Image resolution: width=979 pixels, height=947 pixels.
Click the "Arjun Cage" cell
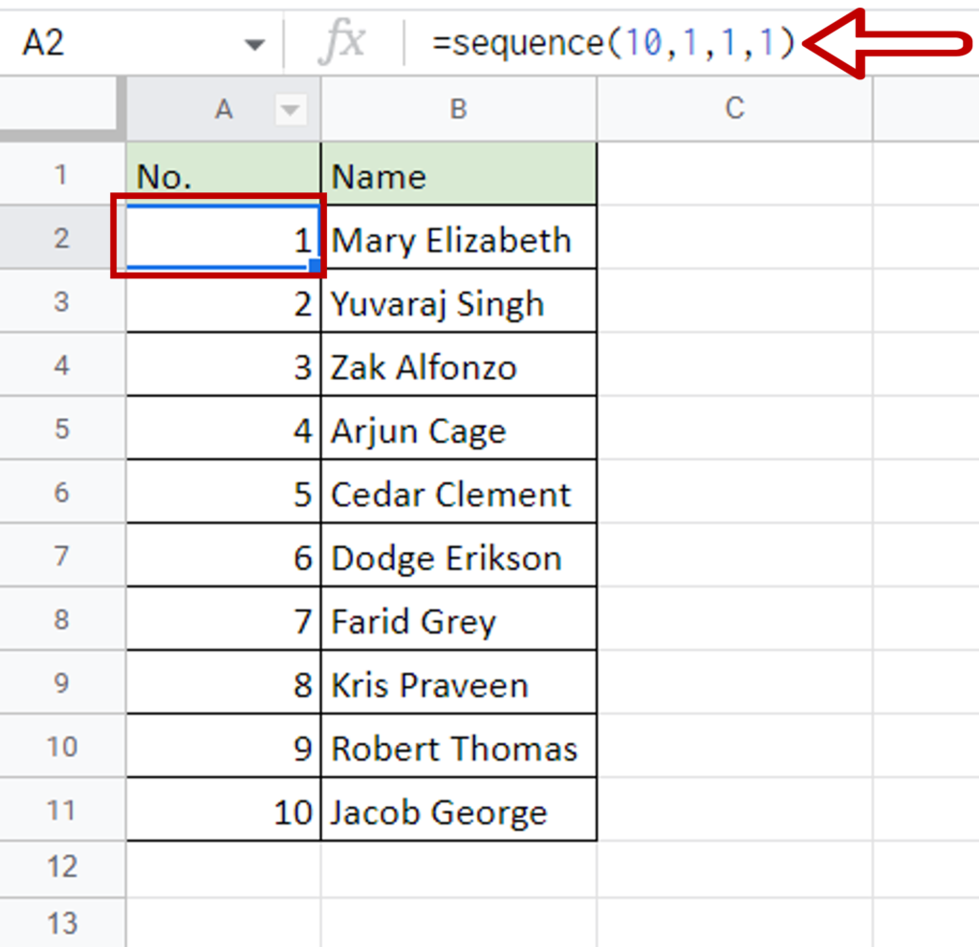click(459, 429)
